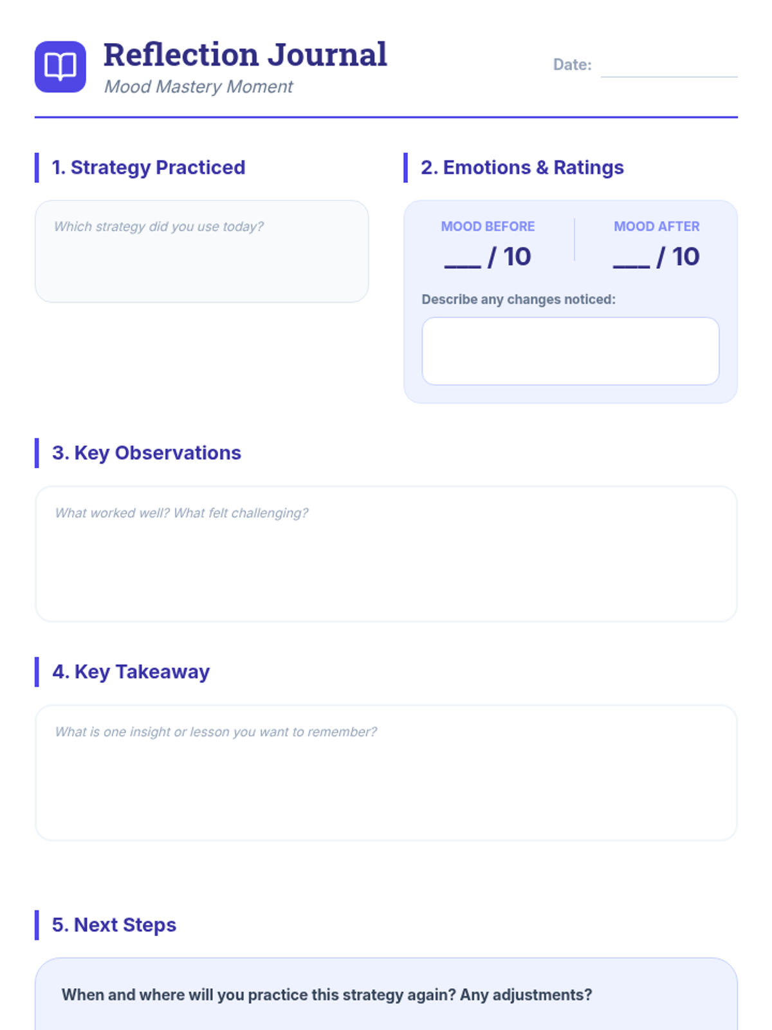Click the '3. Key Observations' heading

pyautogui.click(x=147, y=453)
